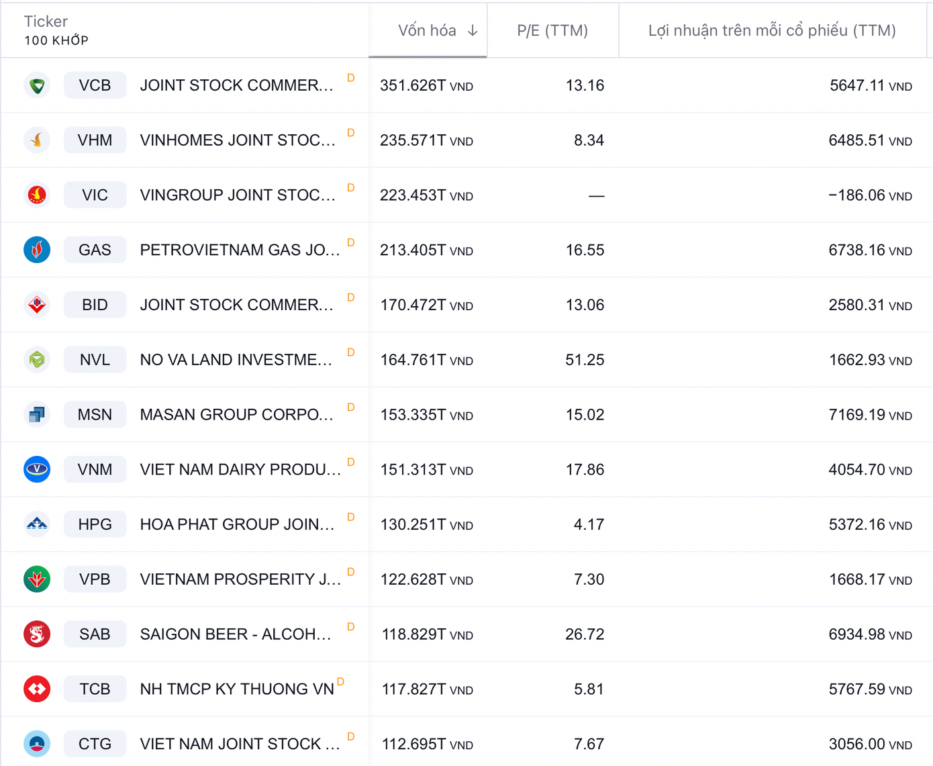933x766 pixels.
Task: Toggle the D badge on the NVL row
Action: [x=350, y=352]
